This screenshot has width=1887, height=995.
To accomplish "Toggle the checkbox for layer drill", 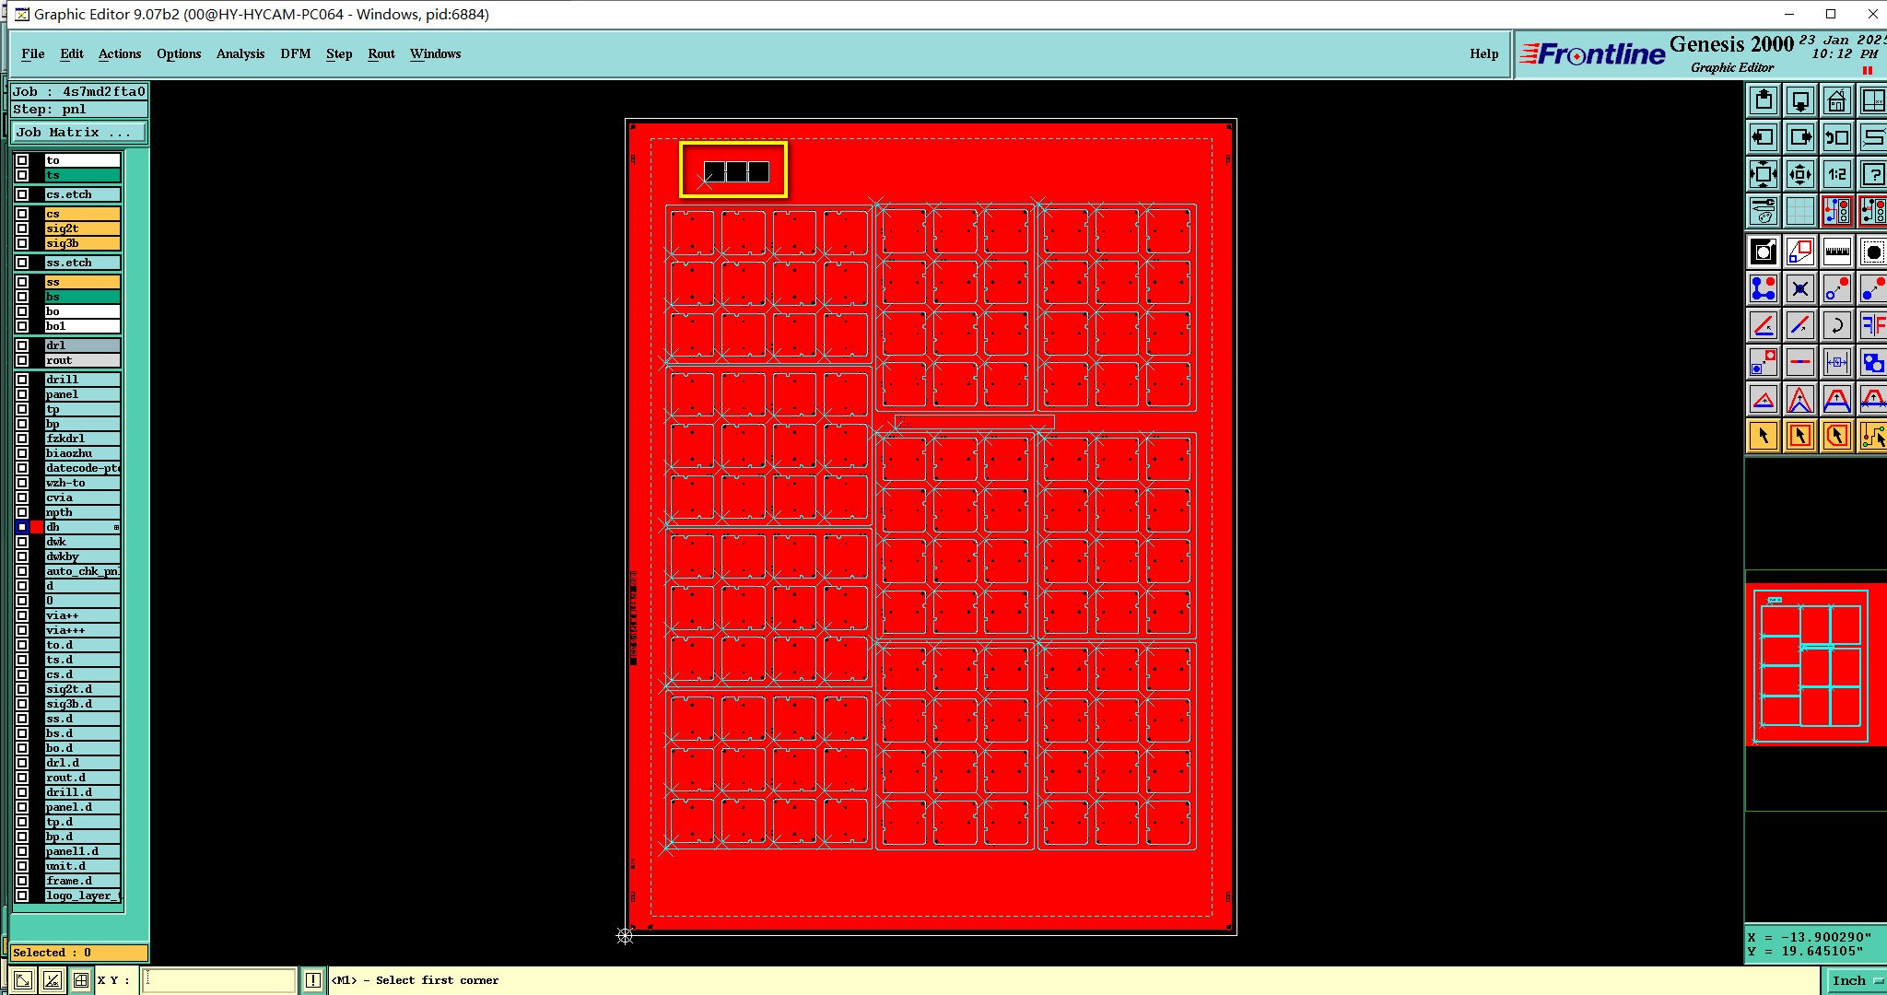I will click(x=22, y=380).
